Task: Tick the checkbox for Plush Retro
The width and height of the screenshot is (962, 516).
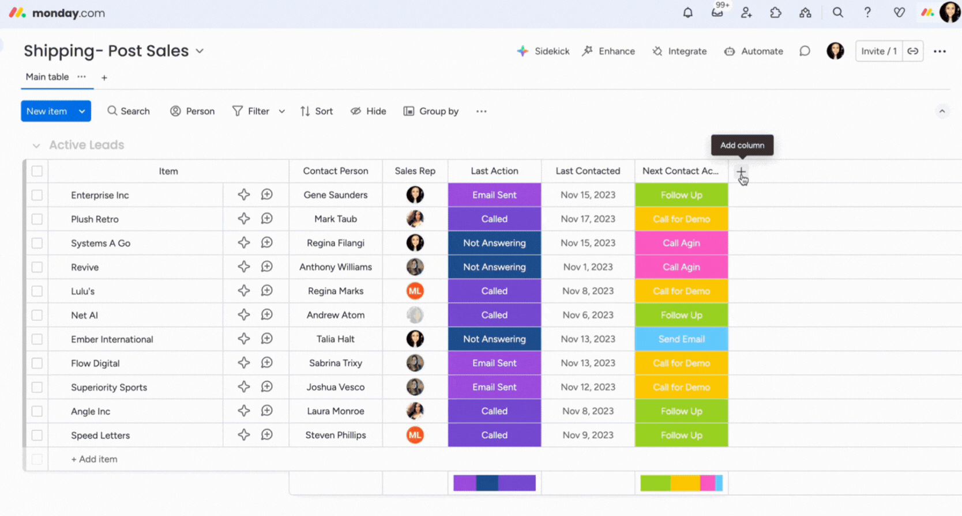Action: pyautogui.click(x=37, y=219)
